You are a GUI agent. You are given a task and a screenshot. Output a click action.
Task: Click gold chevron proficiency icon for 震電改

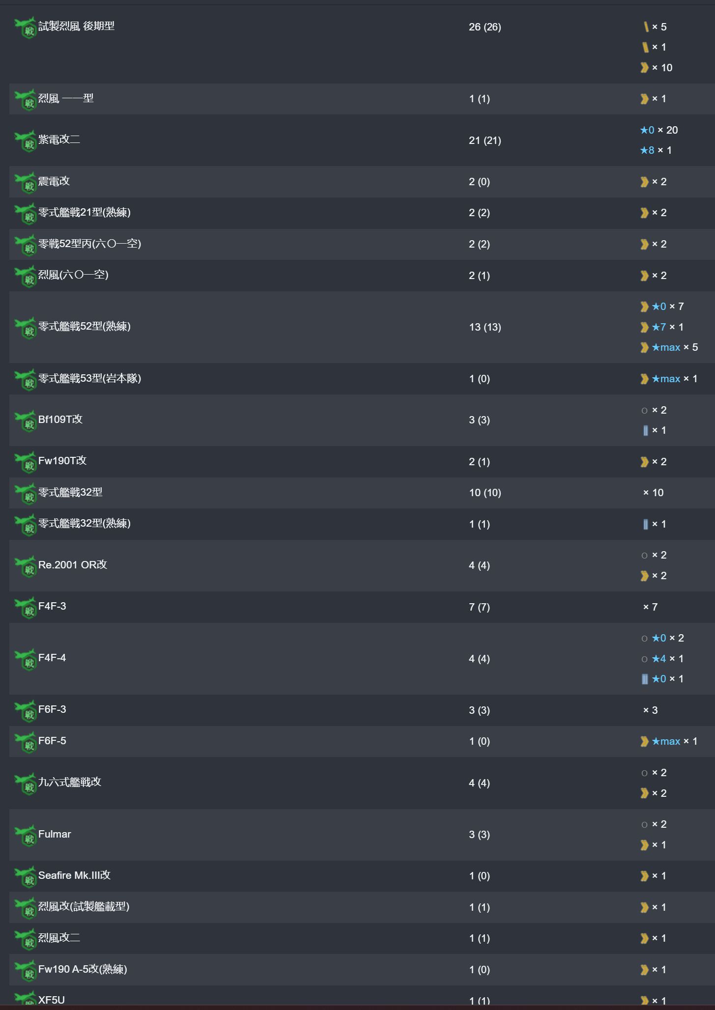tap(644, 182)
